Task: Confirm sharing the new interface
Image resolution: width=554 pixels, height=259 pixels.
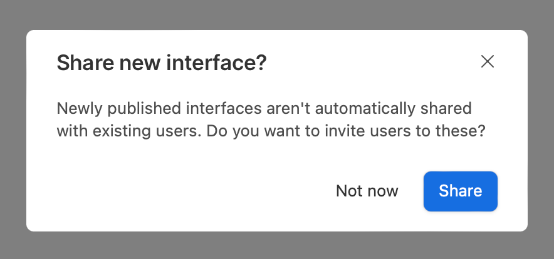Action: click(x=461, y=191)
